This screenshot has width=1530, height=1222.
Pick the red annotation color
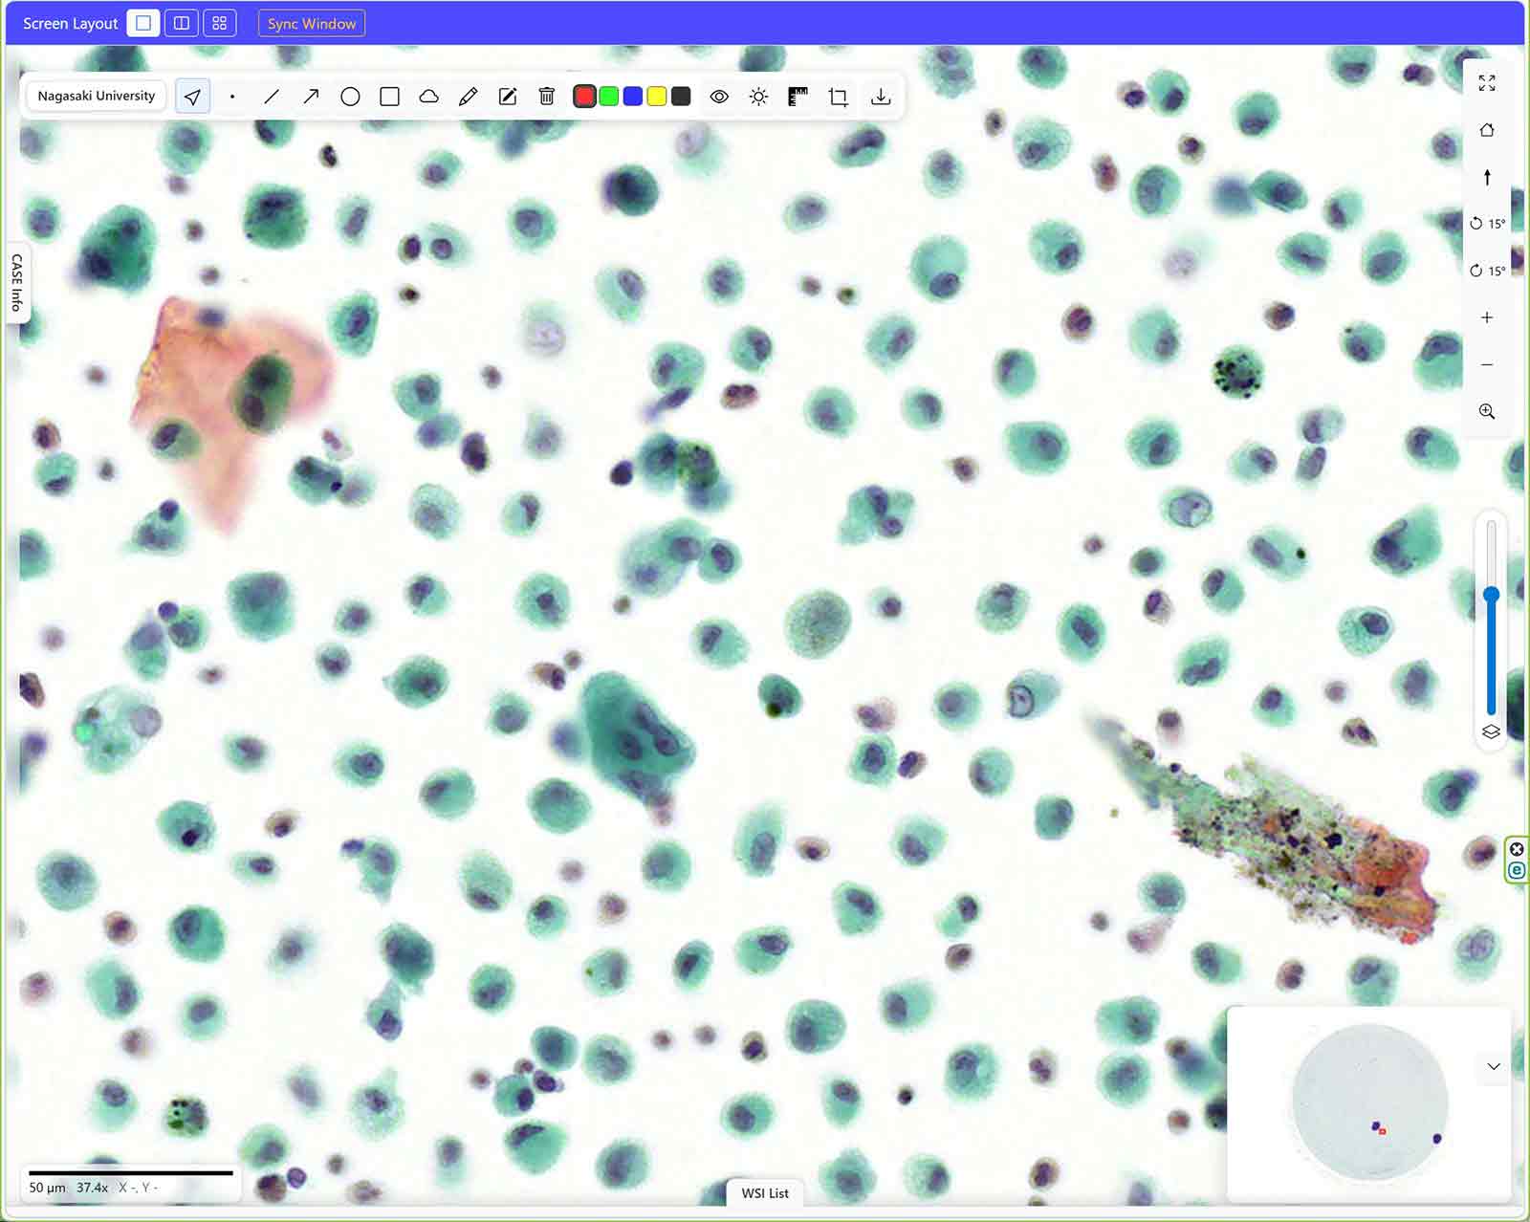pos(583,97)
